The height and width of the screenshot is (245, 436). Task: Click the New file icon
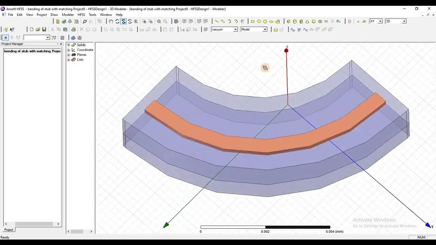pyautogui.click(x=32, y=30)
